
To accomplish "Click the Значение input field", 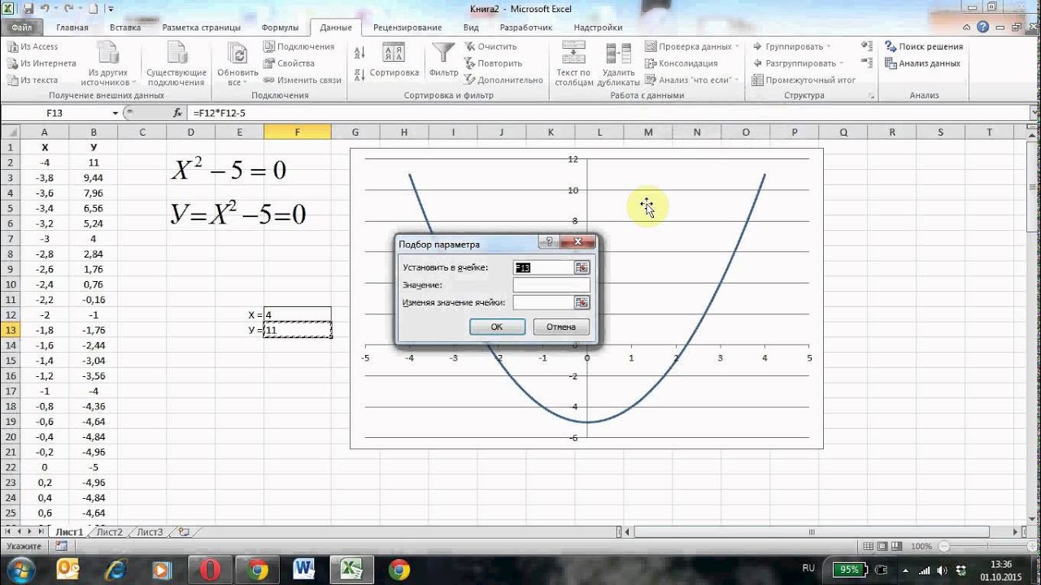I will (551, 285).
